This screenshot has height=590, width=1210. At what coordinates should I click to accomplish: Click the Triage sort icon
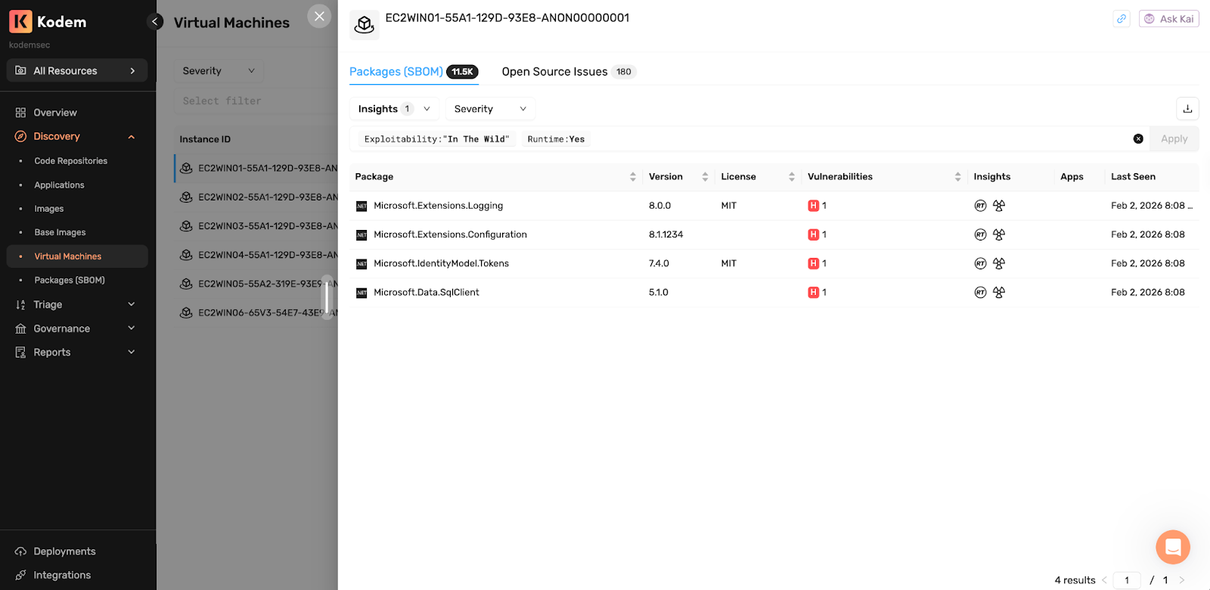pyautogui.click(x=20, y=305)
